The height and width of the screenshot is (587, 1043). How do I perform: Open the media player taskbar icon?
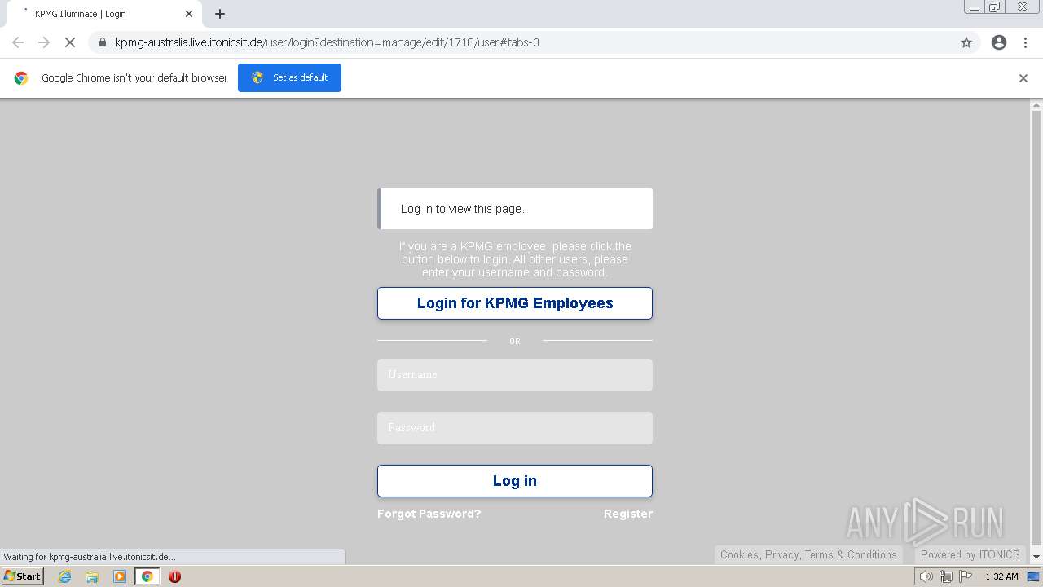120,576
